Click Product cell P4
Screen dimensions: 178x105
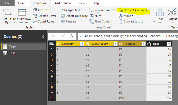tap(132, 65)
